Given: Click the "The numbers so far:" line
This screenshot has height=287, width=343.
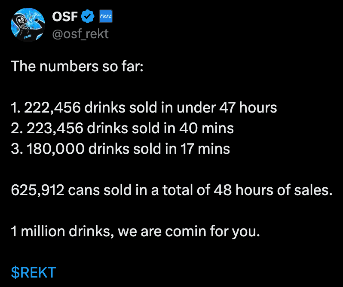Looking at the screenshot, I should (x=77, y=66).
